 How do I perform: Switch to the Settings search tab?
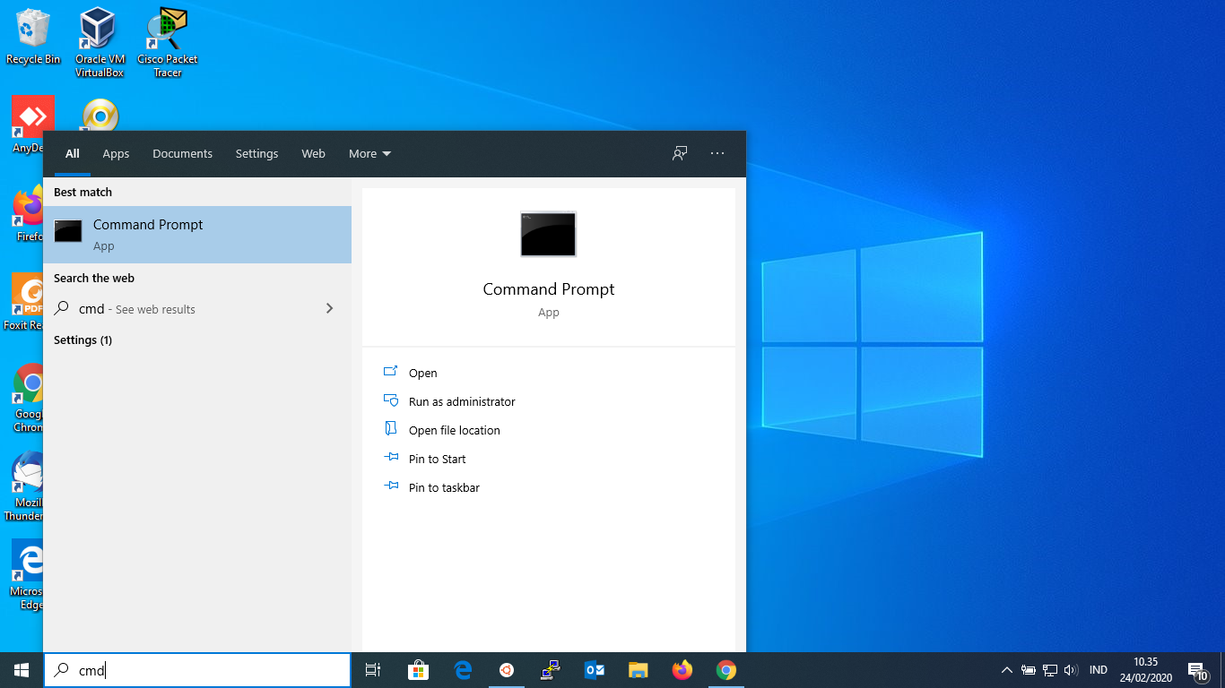click(x=256, y=154)
